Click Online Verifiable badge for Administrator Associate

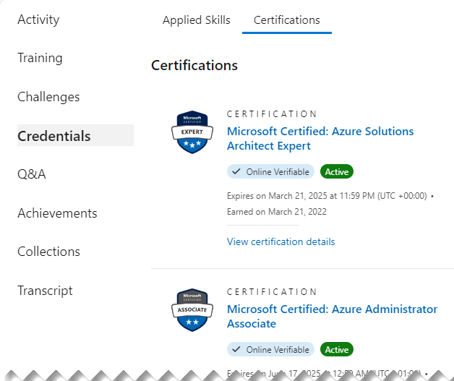pyautogui.click(x=270, y=349)
